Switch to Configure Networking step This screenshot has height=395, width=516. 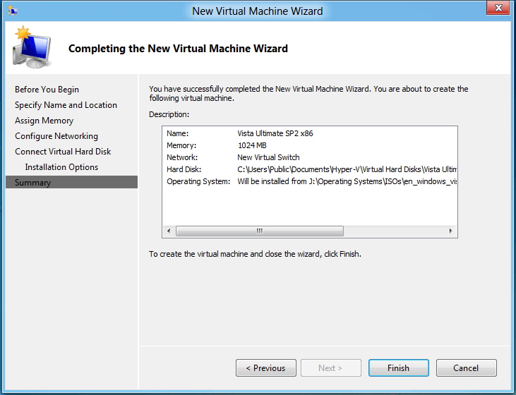click(56, 136)
